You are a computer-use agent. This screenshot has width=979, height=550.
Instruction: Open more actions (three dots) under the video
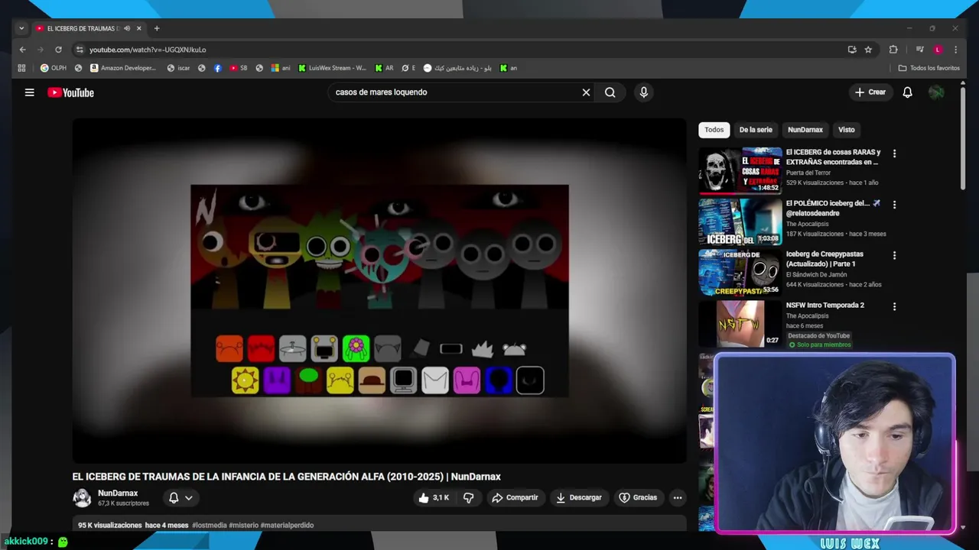coord(677,497)
